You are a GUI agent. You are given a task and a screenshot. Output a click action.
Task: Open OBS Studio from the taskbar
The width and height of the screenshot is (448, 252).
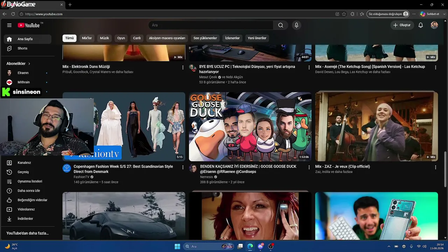[271, 246]
